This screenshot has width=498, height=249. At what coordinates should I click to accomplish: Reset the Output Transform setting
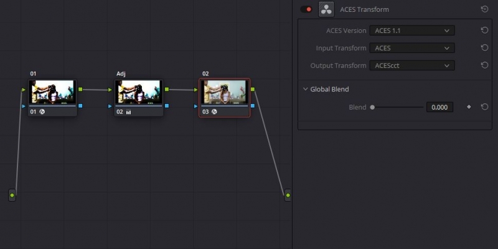coord(485,65)
